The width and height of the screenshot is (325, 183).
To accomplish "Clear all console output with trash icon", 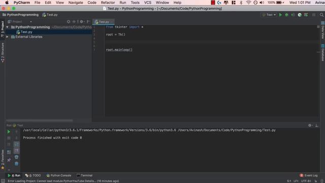I will click(17, 164).
